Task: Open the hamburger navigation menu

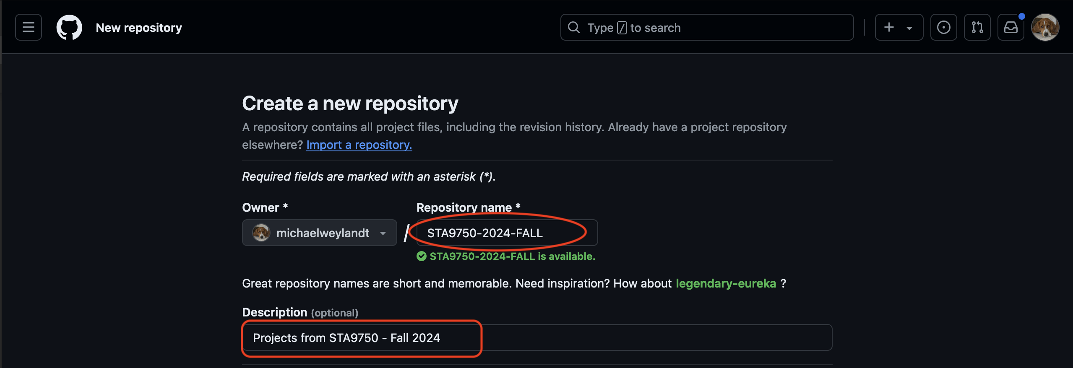Action: [x=29, y=28]
